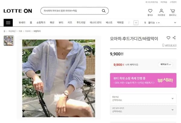The image size is (181, 123).
Task: Open the hamburger category menu
Action: click(x=8, y=23)
